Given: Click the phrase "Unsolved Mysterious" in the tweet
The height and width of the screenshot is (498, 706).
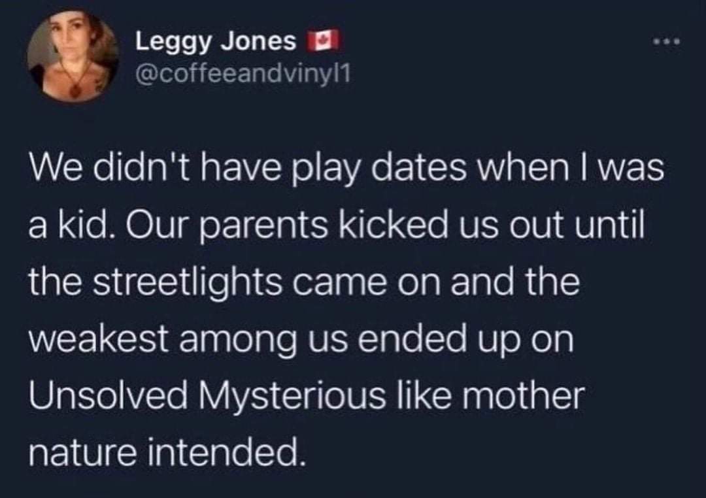Looking at the screenshot, I should pyautogui.click(x=208, y=395).
